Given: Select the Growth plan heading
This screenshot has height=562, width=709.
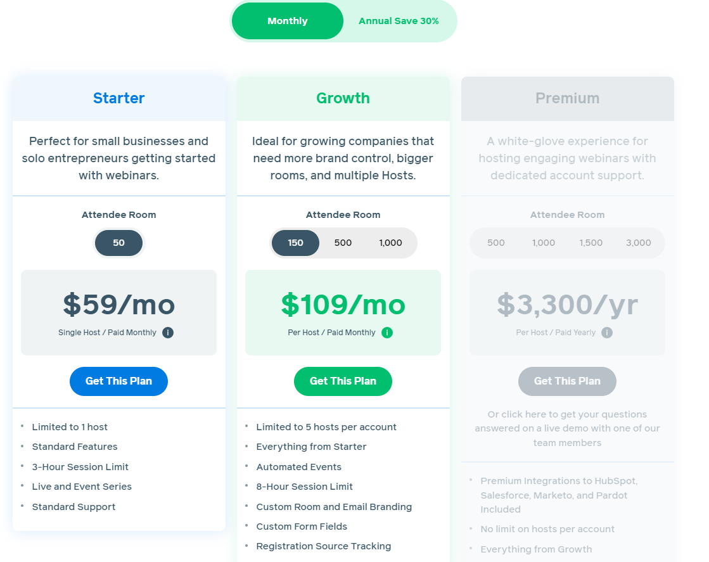Looking at the screenshot, I should click(x=343, y=98).
